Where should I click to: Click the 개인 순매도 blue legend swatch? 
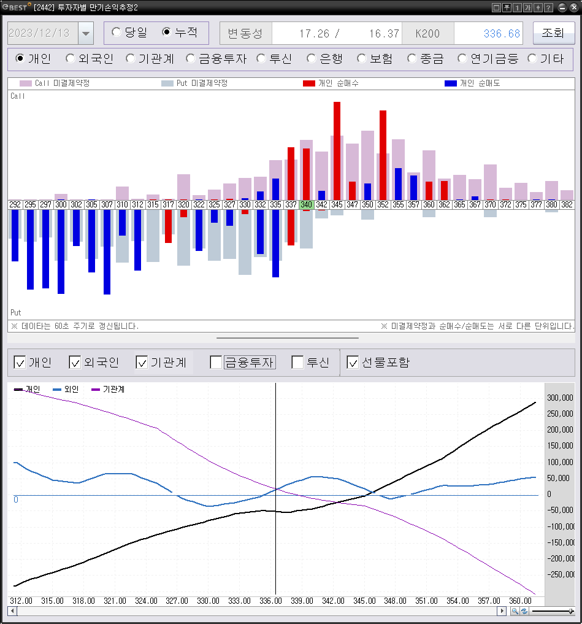tap(451, 83)
